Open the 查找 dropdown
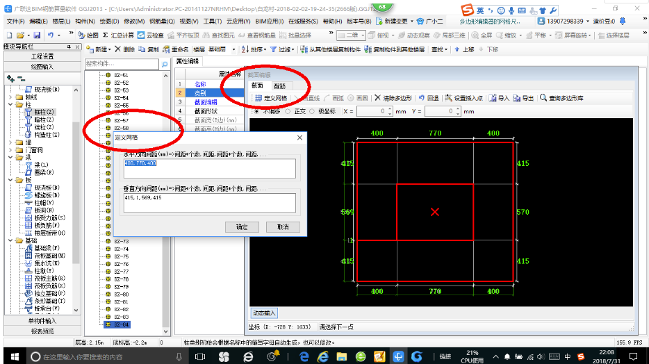 [x=439, y=49]
